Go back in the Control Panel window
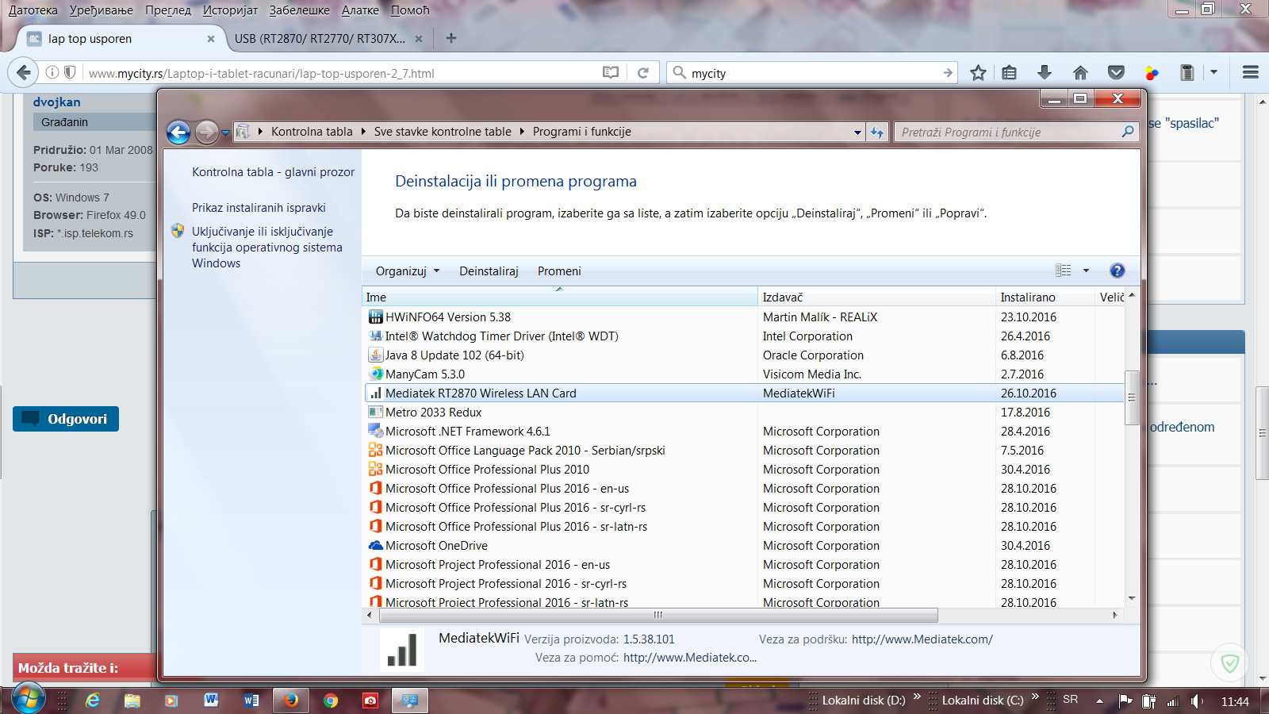1269x714 pixels. click(178, 132)
